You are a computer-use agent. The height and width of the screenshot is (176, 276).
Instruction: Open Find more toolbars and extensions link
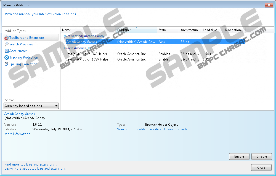[x=31, y=164]
